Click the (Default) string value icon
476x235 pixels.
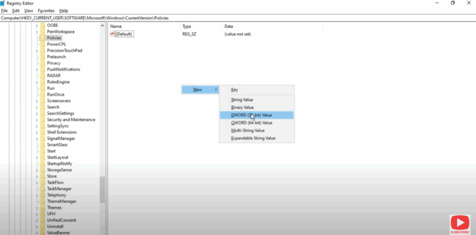click(x=112, y=34)
